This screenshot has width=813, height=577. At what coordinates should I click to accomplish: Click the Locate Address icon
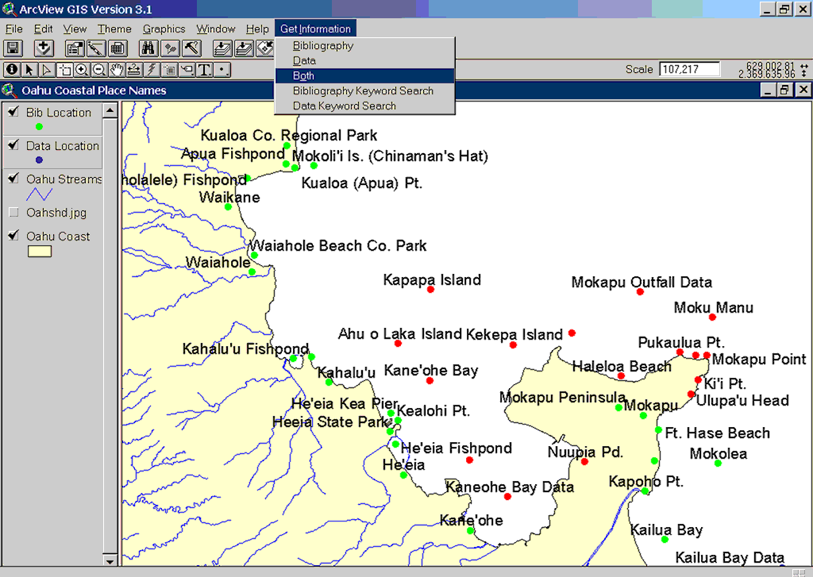(x=170, y=48)
